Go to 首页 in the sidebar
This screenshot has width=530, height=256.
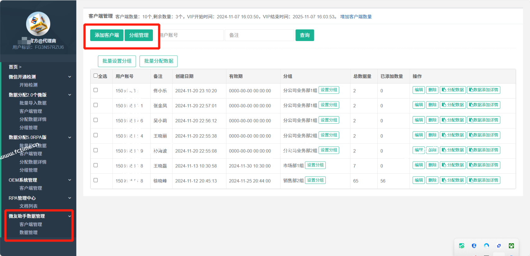tap(15, 67)
